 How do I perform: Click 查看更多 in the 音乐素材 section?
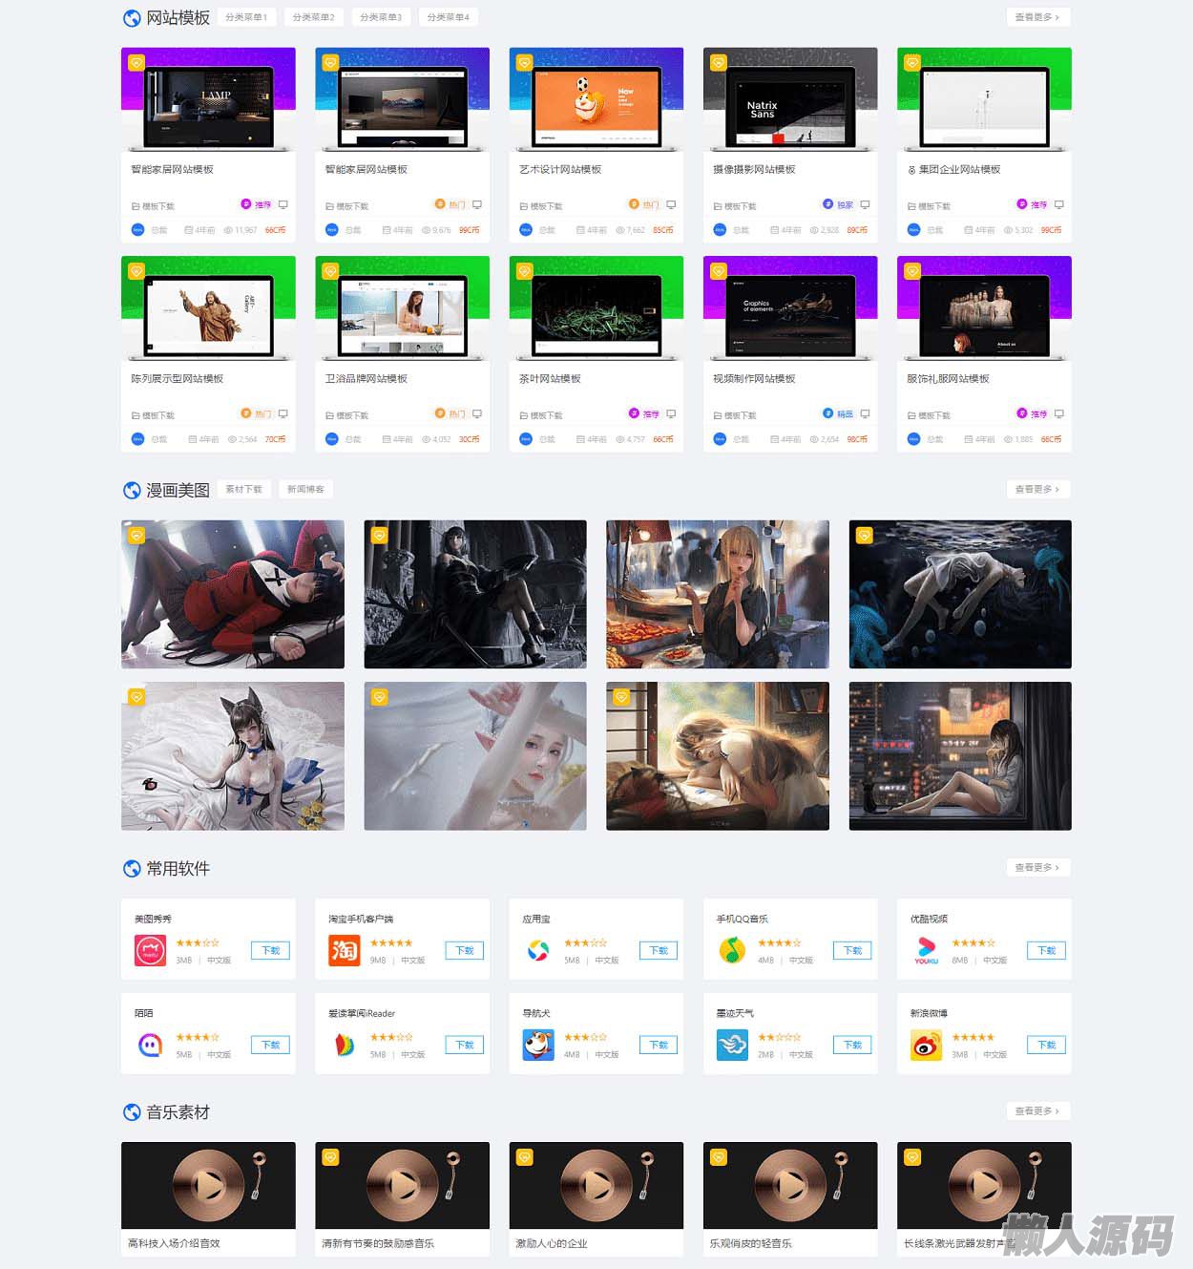point(1037,1110)
